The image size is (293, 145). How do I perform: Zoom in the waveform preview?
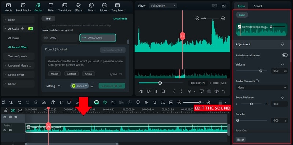pos(223,18)
